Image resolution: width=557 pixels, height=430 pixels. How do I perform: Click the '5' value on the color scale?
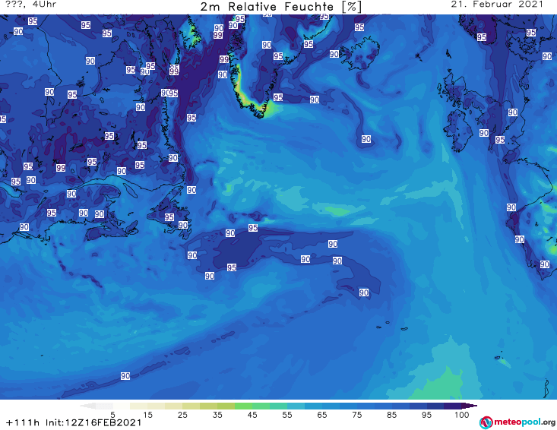pos(112,415)
